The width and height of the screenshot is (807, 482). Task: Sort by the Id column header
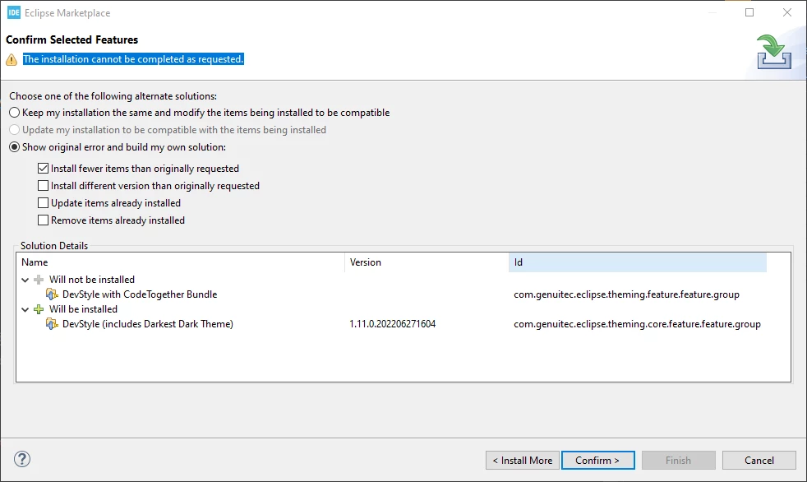[x=638, y=262]
